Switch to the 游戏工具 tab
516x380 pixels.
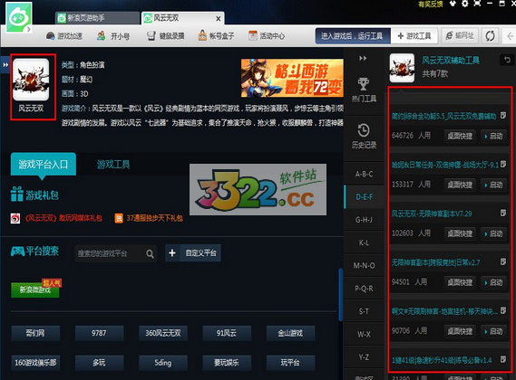pyautogui.click(x=113, y=165)
